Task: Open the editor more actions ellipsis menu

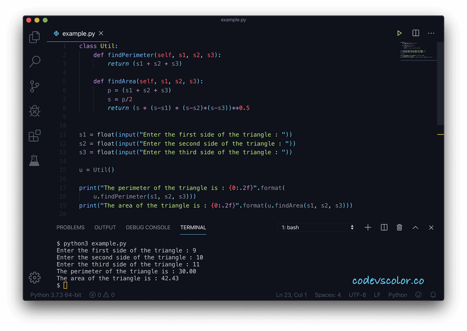Action: (431, 33)
